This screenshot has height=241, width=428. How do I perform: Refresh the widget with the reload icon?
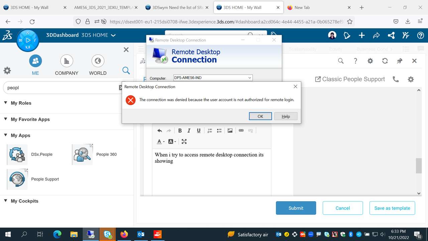coord(385,61)
